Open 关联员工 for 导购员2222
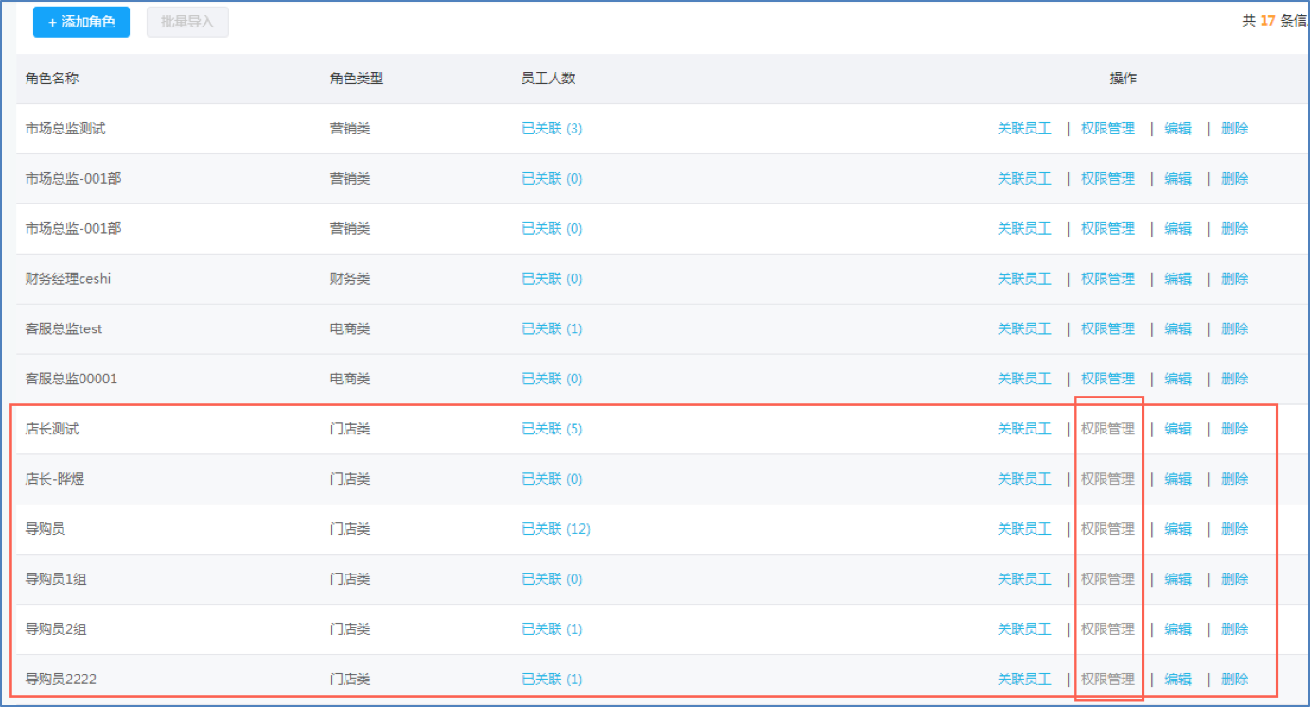 click(x=1024, y=680)
